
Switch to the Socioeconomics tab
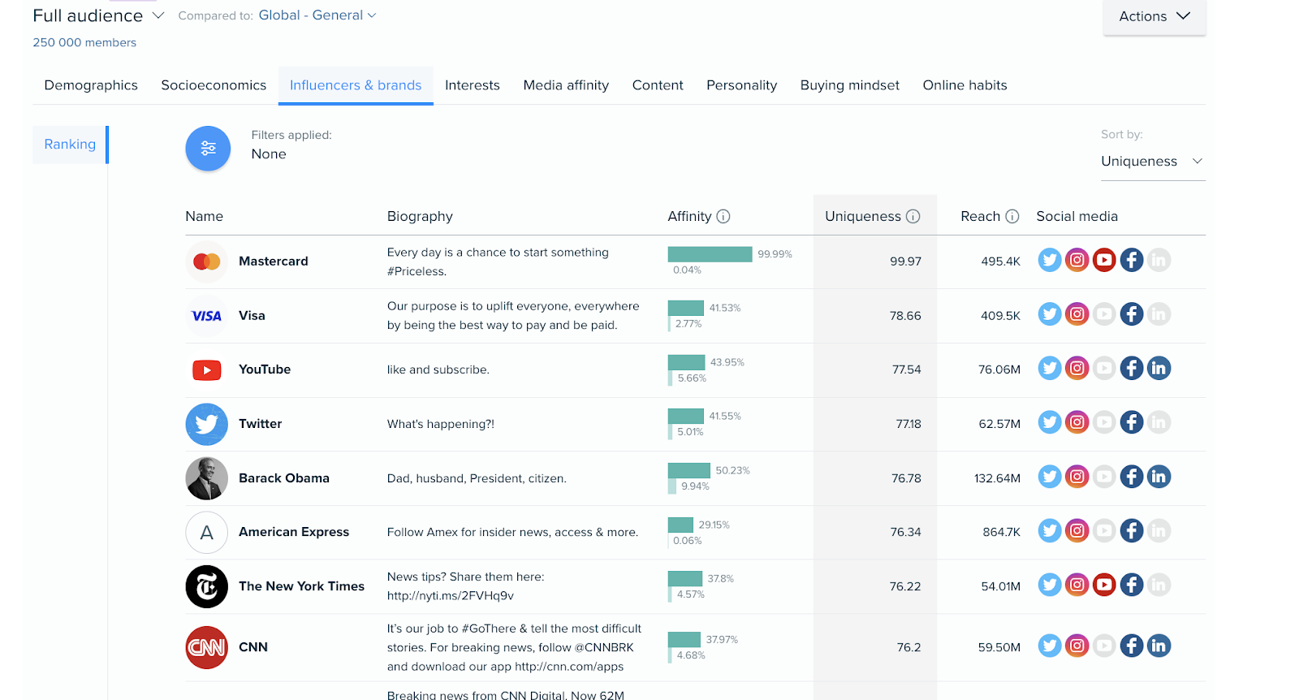pos(214,85)
